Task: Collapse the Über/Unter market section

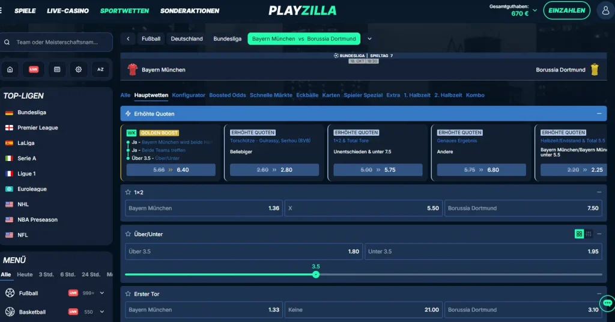Action: coord(599,234)
